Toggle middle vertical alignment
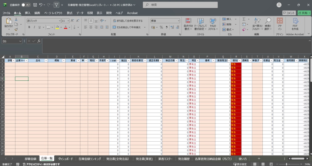Screen dimensions: 312x166 click(91, 21)
